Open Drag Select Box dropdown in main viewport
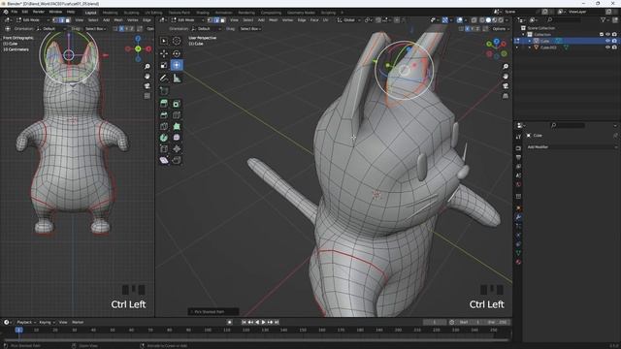Viewport: 621px width, 349px height. [250, 29]
